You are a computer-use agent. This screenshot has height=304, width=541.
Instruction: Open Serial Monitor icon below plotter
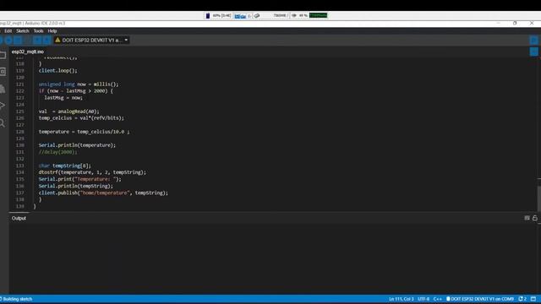[533, 52]
